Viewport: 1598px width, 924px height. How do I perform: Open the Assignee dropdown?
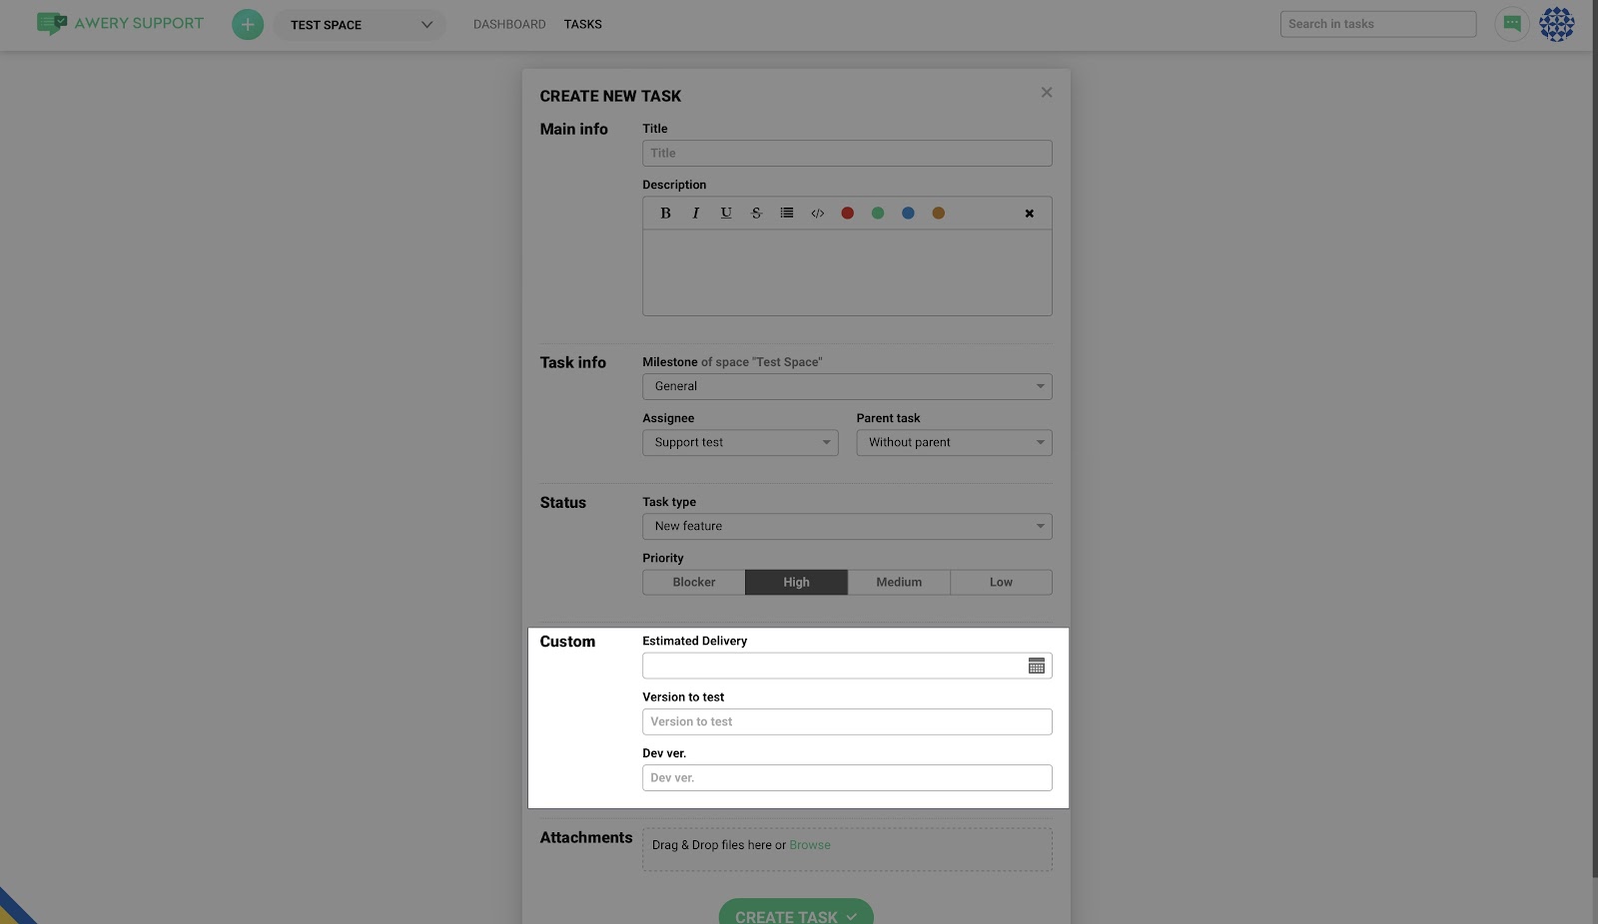click(x=739, y=443)
